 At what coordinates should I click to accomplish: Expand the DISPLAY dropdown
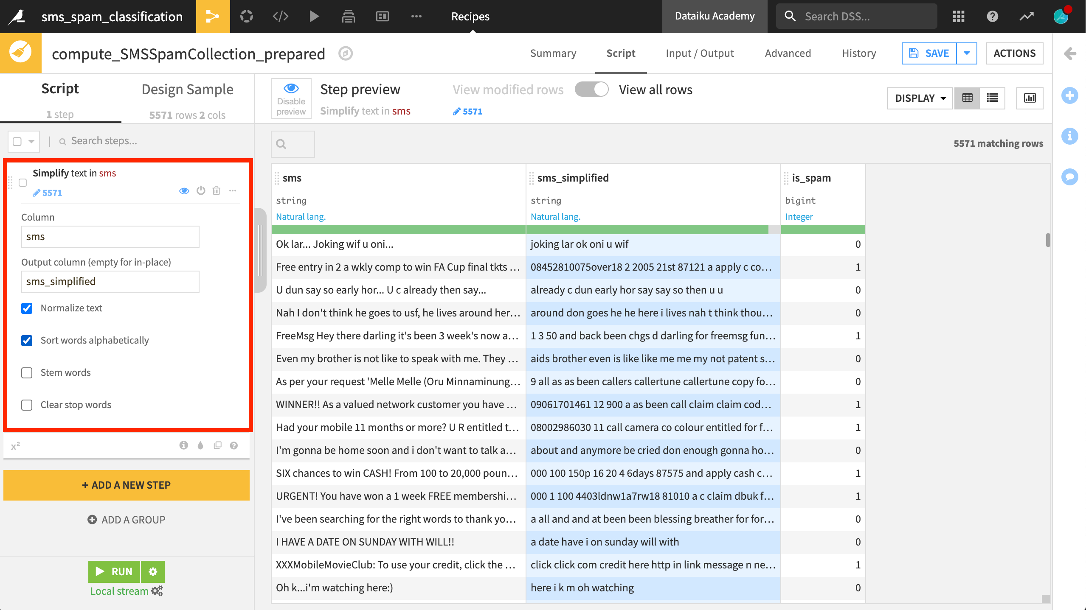[x=920, y=98]
